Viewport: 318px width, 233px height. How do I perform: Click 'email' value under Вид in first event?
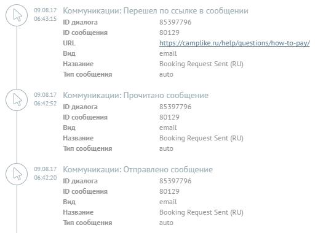168,53
